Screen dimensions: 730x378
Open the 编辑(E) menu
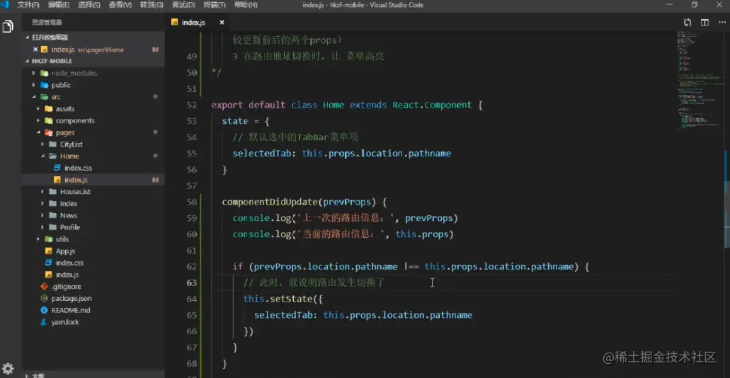(59, 5)
